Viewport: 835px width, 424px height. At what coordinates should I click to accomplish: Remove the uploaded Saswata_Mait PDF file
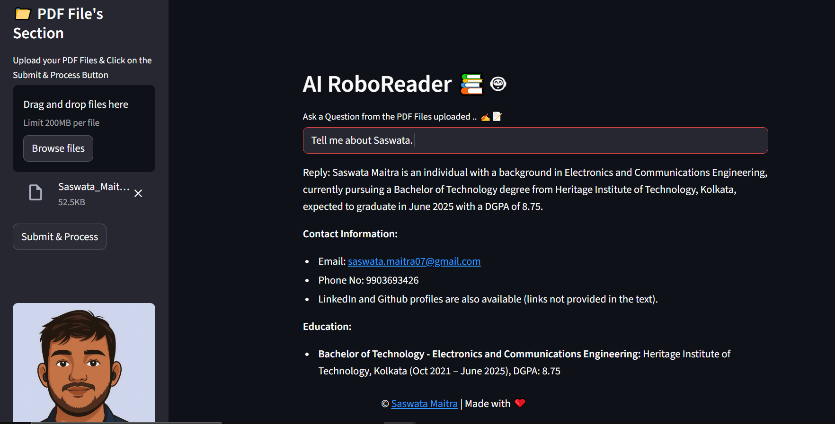tap(138, 193)
